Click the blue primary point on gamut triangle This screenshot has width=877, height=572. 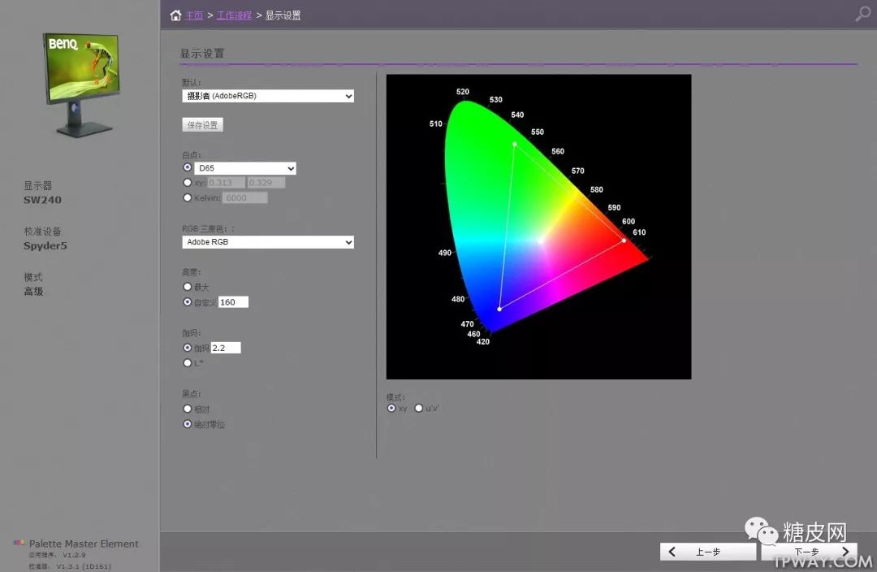pyautogui.click(x=499, y=309)
